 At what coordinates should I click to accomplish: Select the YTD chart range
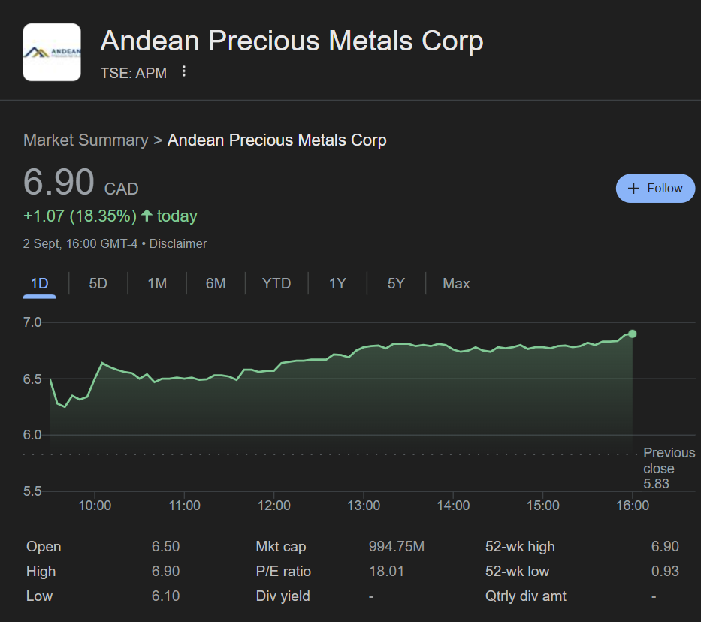click(x=276, y=284)
